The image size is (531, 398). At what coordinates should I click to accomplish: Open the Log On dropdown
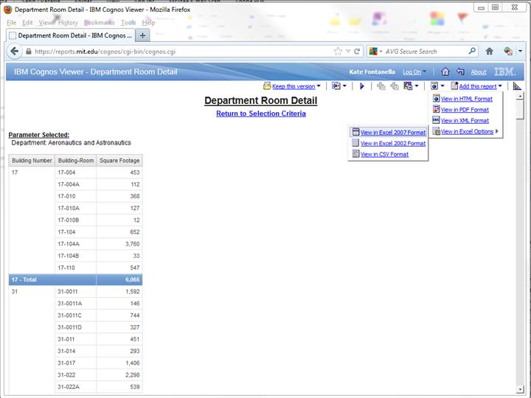(x=414, y=72)
